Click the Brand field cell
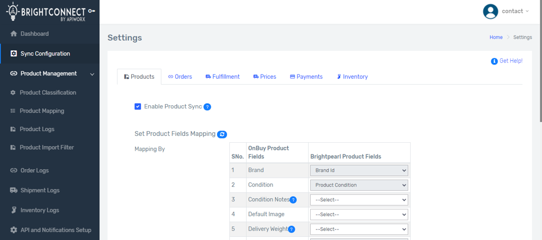This screenshot has width=542, height=240. click(277, 170)
